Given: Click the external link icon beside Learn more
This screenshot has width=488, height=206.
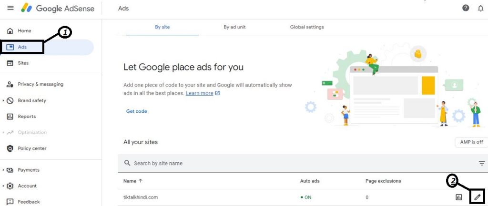Looking at the screenshot, I should (217, 93).
